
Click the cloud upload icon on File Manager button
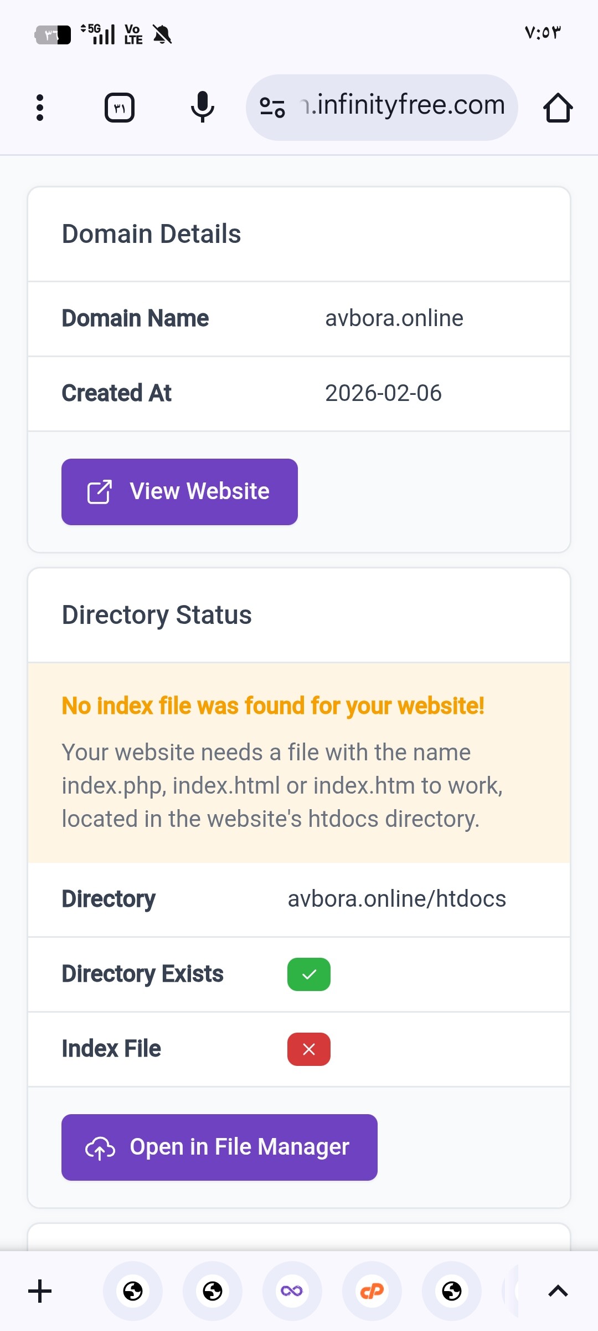(100, 1148)
